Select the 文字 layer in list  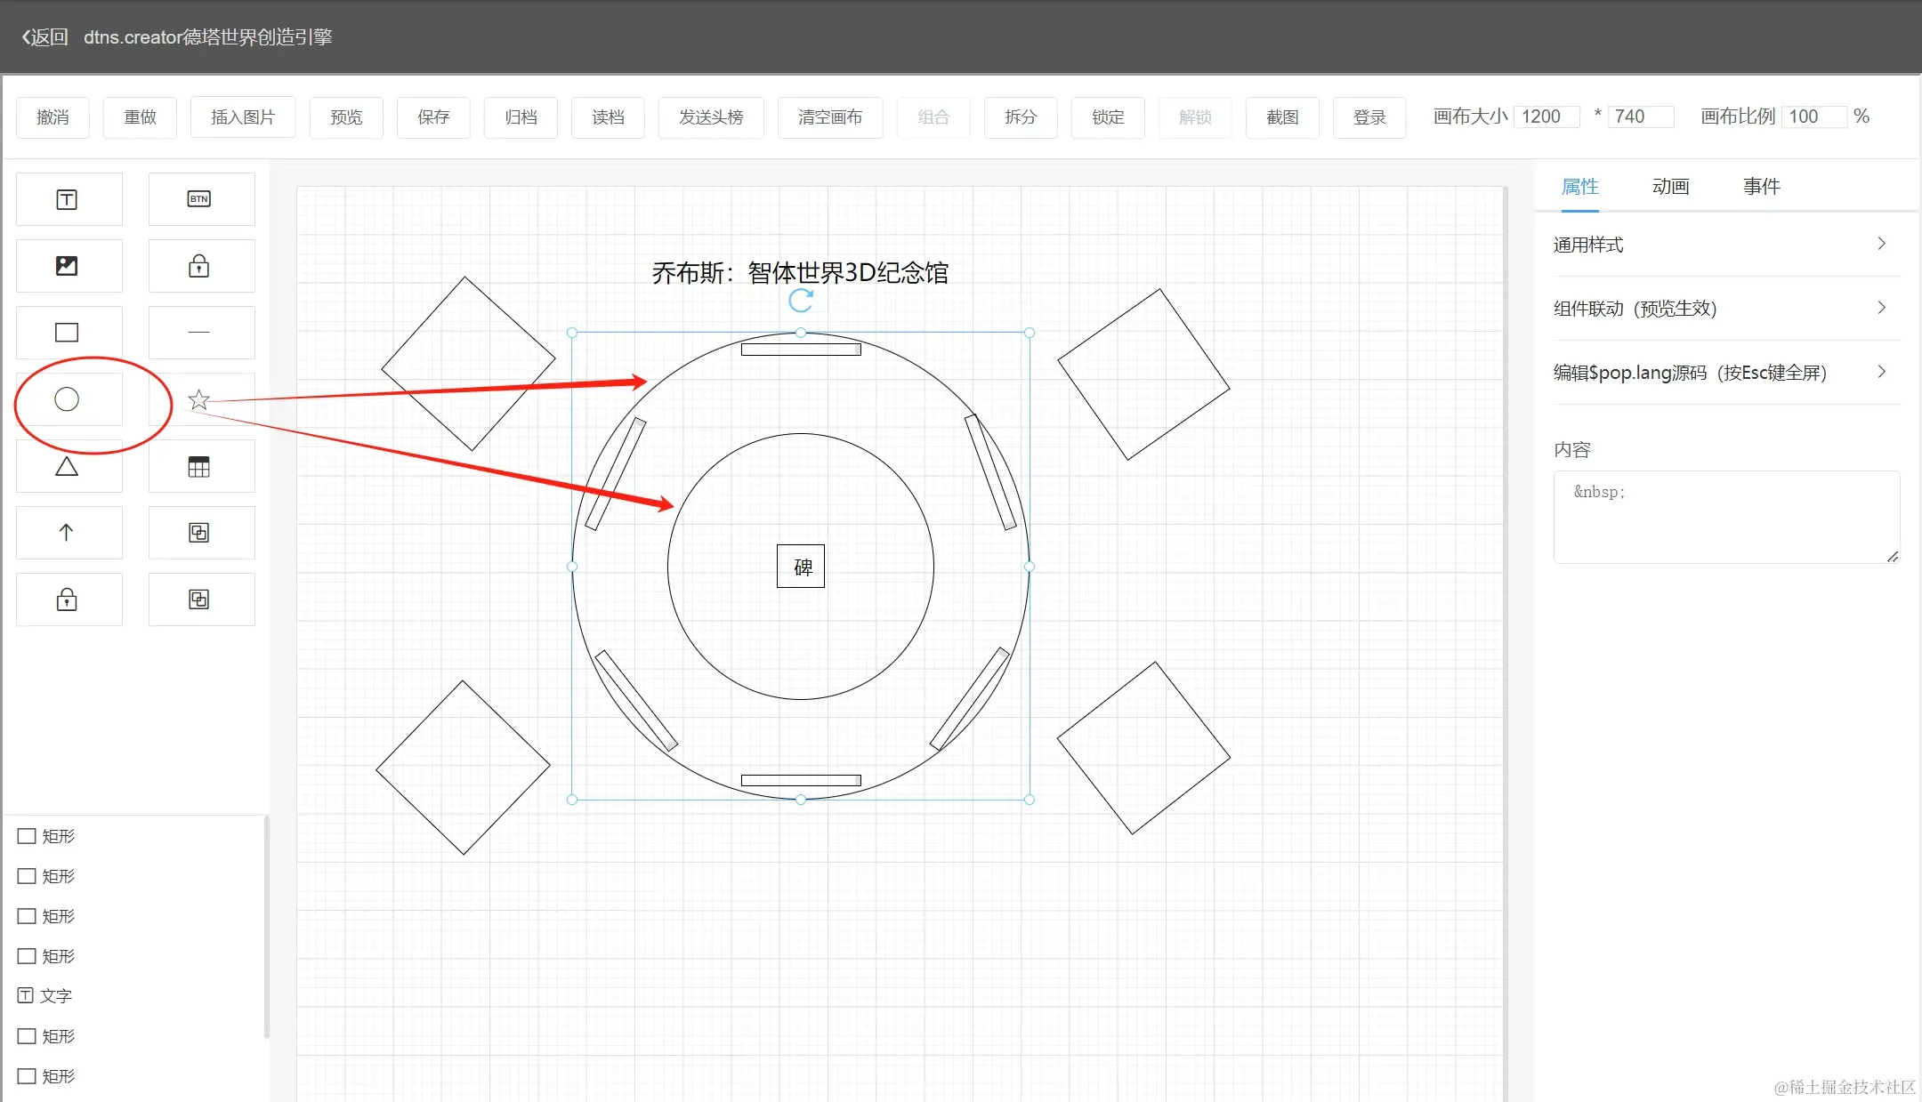55,996
